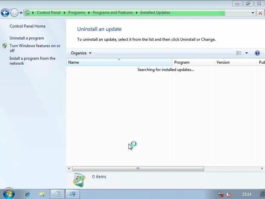Viewport: 265px width, 199px height.
Task: Click the Forward navigation button
Action: point(14,13)
